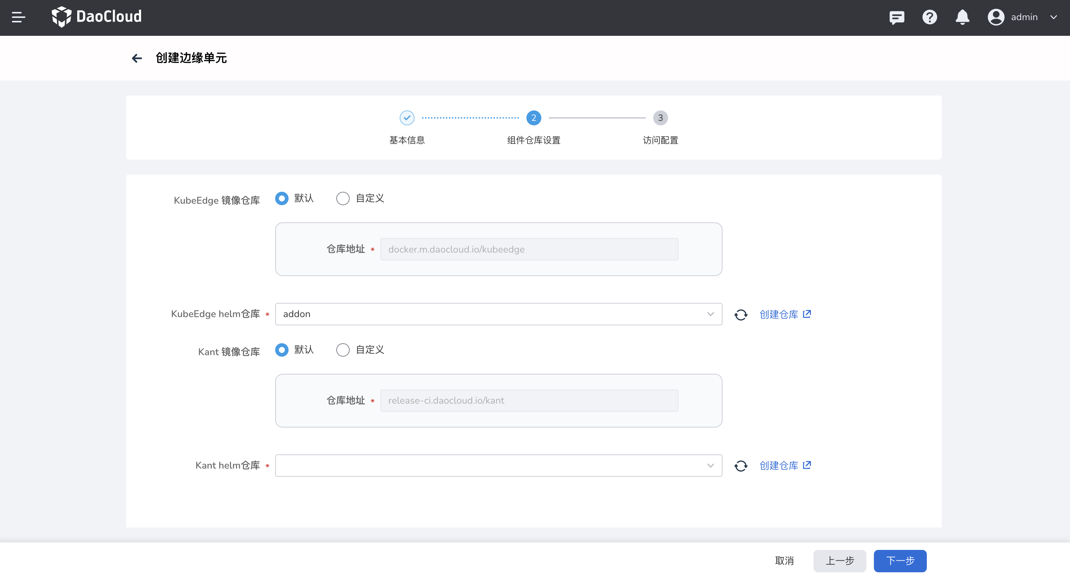Open the KubeEdge helm仓库 dropdown
The height and width of the screenshot is (579, 1070).
pyautogui.click(x=498, y=314)
